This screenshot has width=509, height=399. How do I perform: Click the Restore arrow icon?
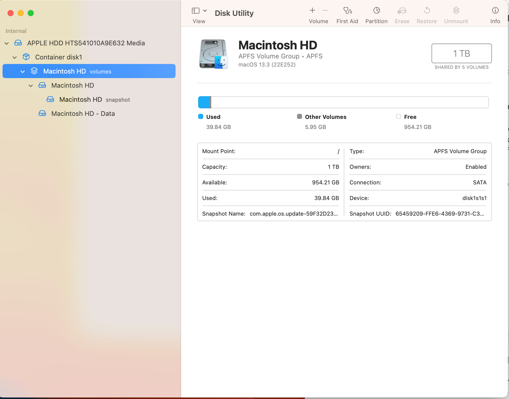point(427,10)
